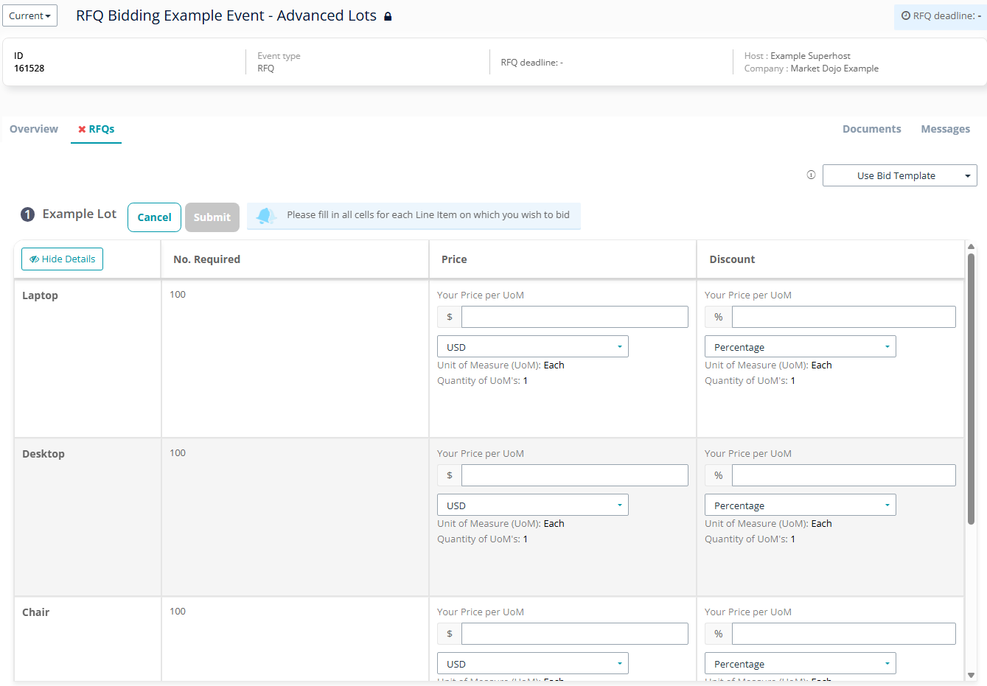Click the percent sign in the Desktop discount field

[x=719, y=475]
